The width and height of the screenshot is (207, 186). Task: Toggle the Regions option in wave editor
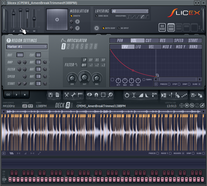tap(183, 153)
